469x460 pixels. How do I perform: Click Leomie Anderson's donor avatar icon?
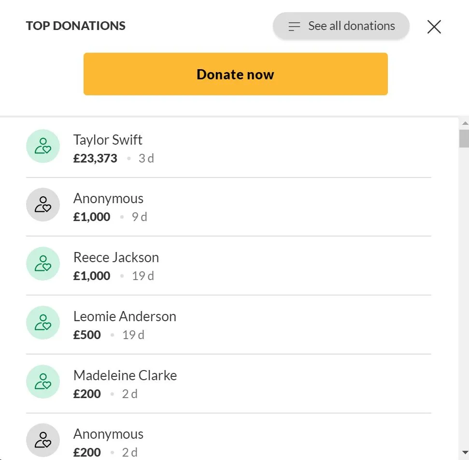click(x=43, y=323)
